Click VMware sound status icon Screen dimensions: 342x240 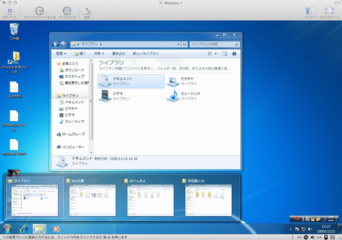point(313,237)
